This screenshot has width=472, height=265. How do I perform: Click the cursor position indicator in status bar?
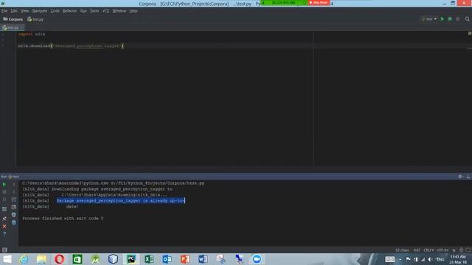click(x=417, y=250)
